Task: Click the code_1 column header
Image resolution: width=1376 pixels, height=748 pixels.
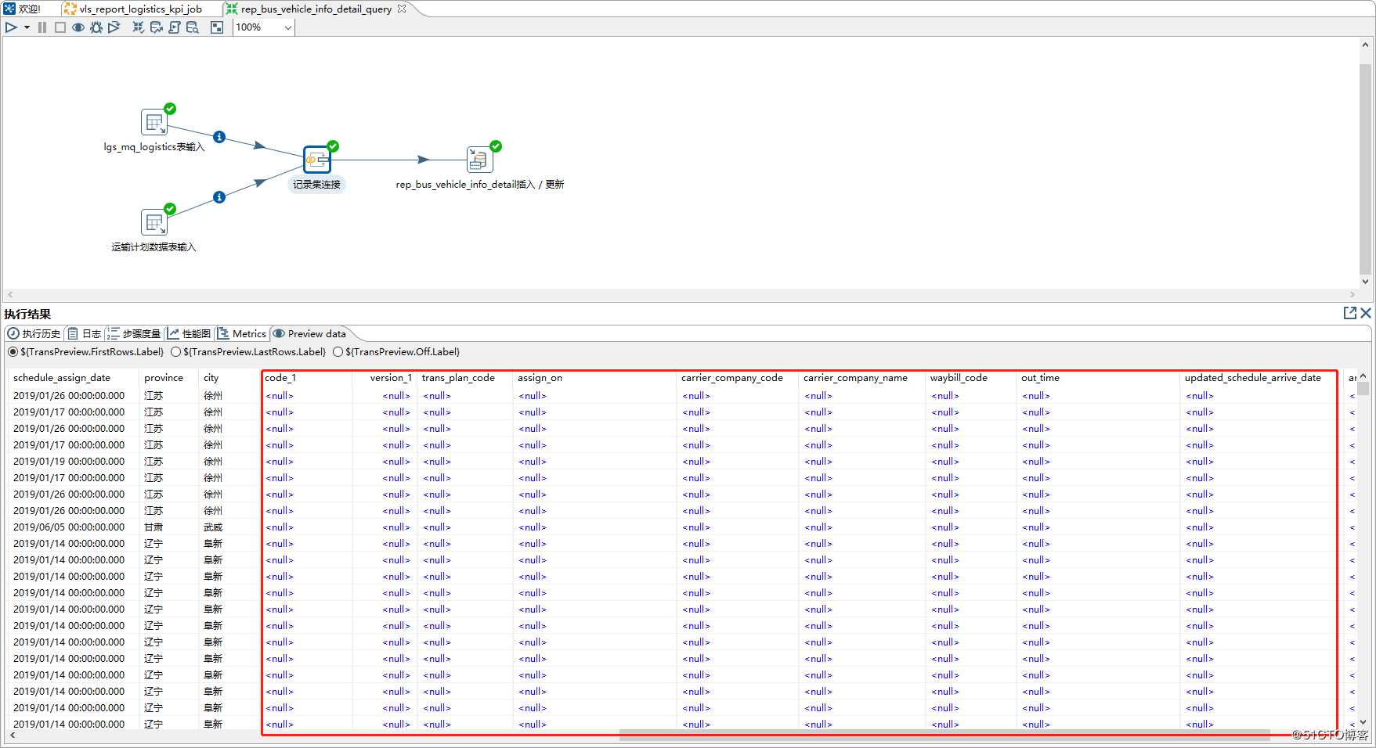Action: 306,378
